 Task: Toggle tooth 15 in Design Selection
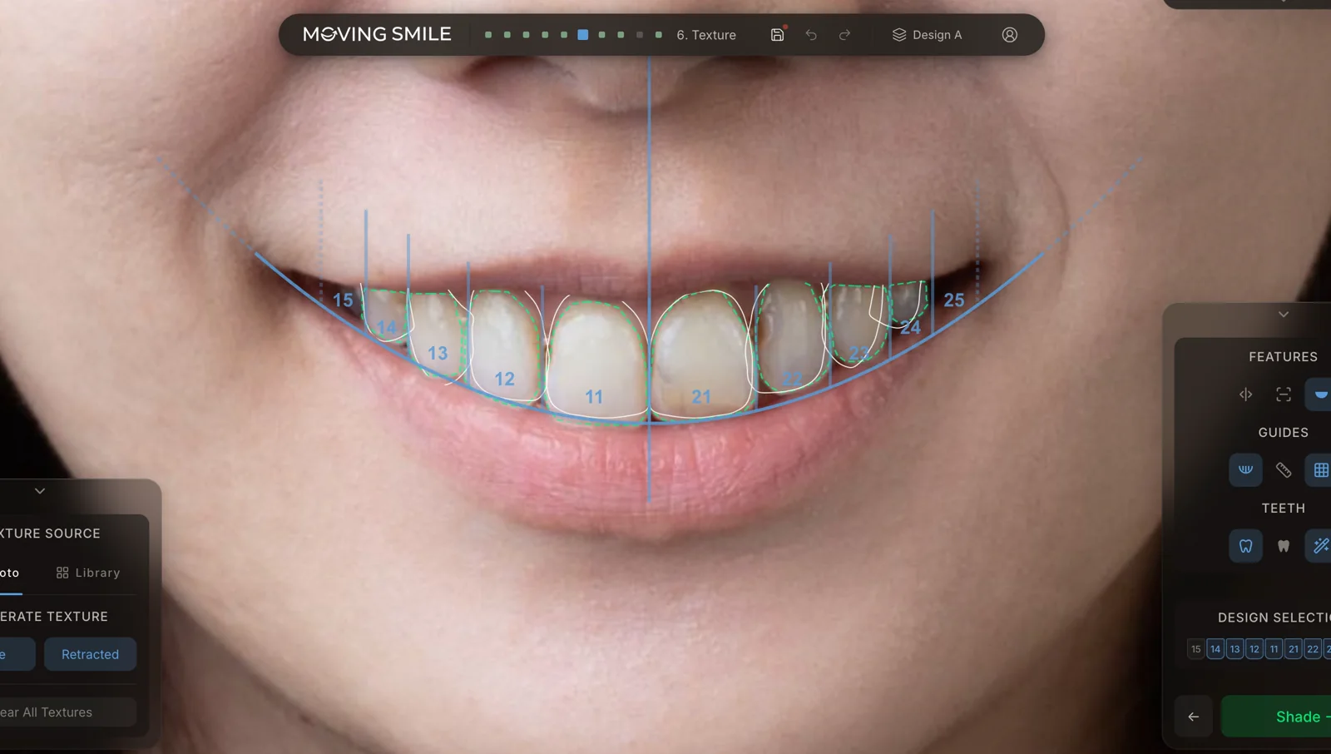point(1195,649)
